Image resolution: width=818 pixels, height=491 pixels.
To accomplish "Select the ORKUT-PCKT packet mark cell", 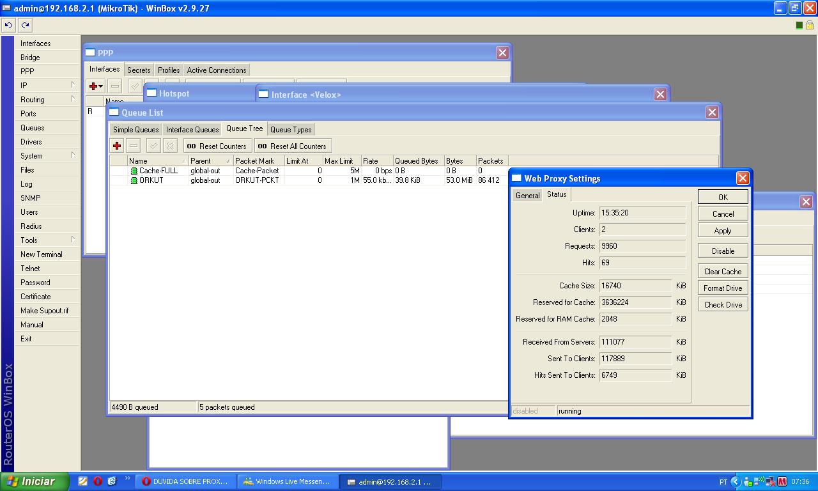I will coord(259,180).
